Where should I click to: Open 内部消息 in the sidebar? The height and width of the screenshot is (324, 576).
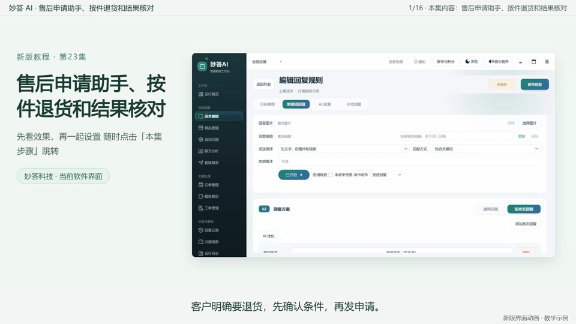click(208, 242)
